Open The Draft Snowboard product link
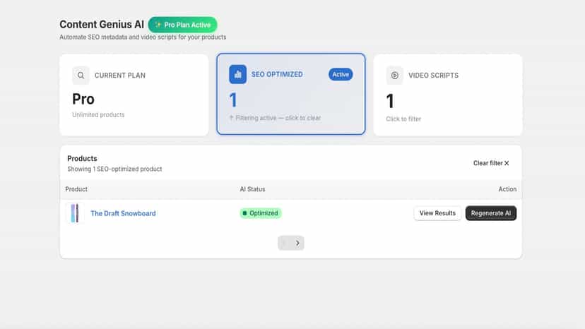The height and width of the screenshot is (329, 585). (x=123, y=213)
